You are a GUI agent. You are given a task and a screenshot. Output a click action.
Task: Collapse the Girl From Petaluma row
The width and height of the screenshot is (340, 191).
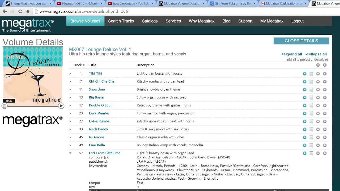coord(70,153)
